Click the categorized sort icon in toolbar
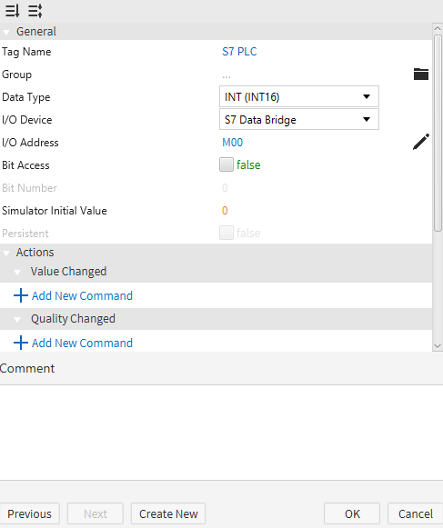Viewport: 443px width, 528px height. 35,11
